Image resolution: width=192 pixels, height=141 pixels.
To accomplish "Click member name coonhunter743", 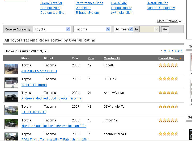I will [x=115, y=134].
